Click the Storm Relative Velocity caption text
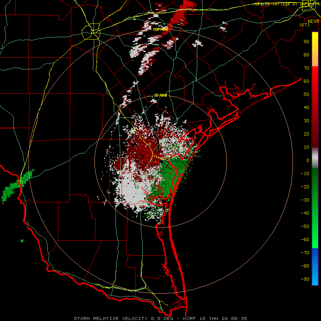321x321 pixels. 160,319
